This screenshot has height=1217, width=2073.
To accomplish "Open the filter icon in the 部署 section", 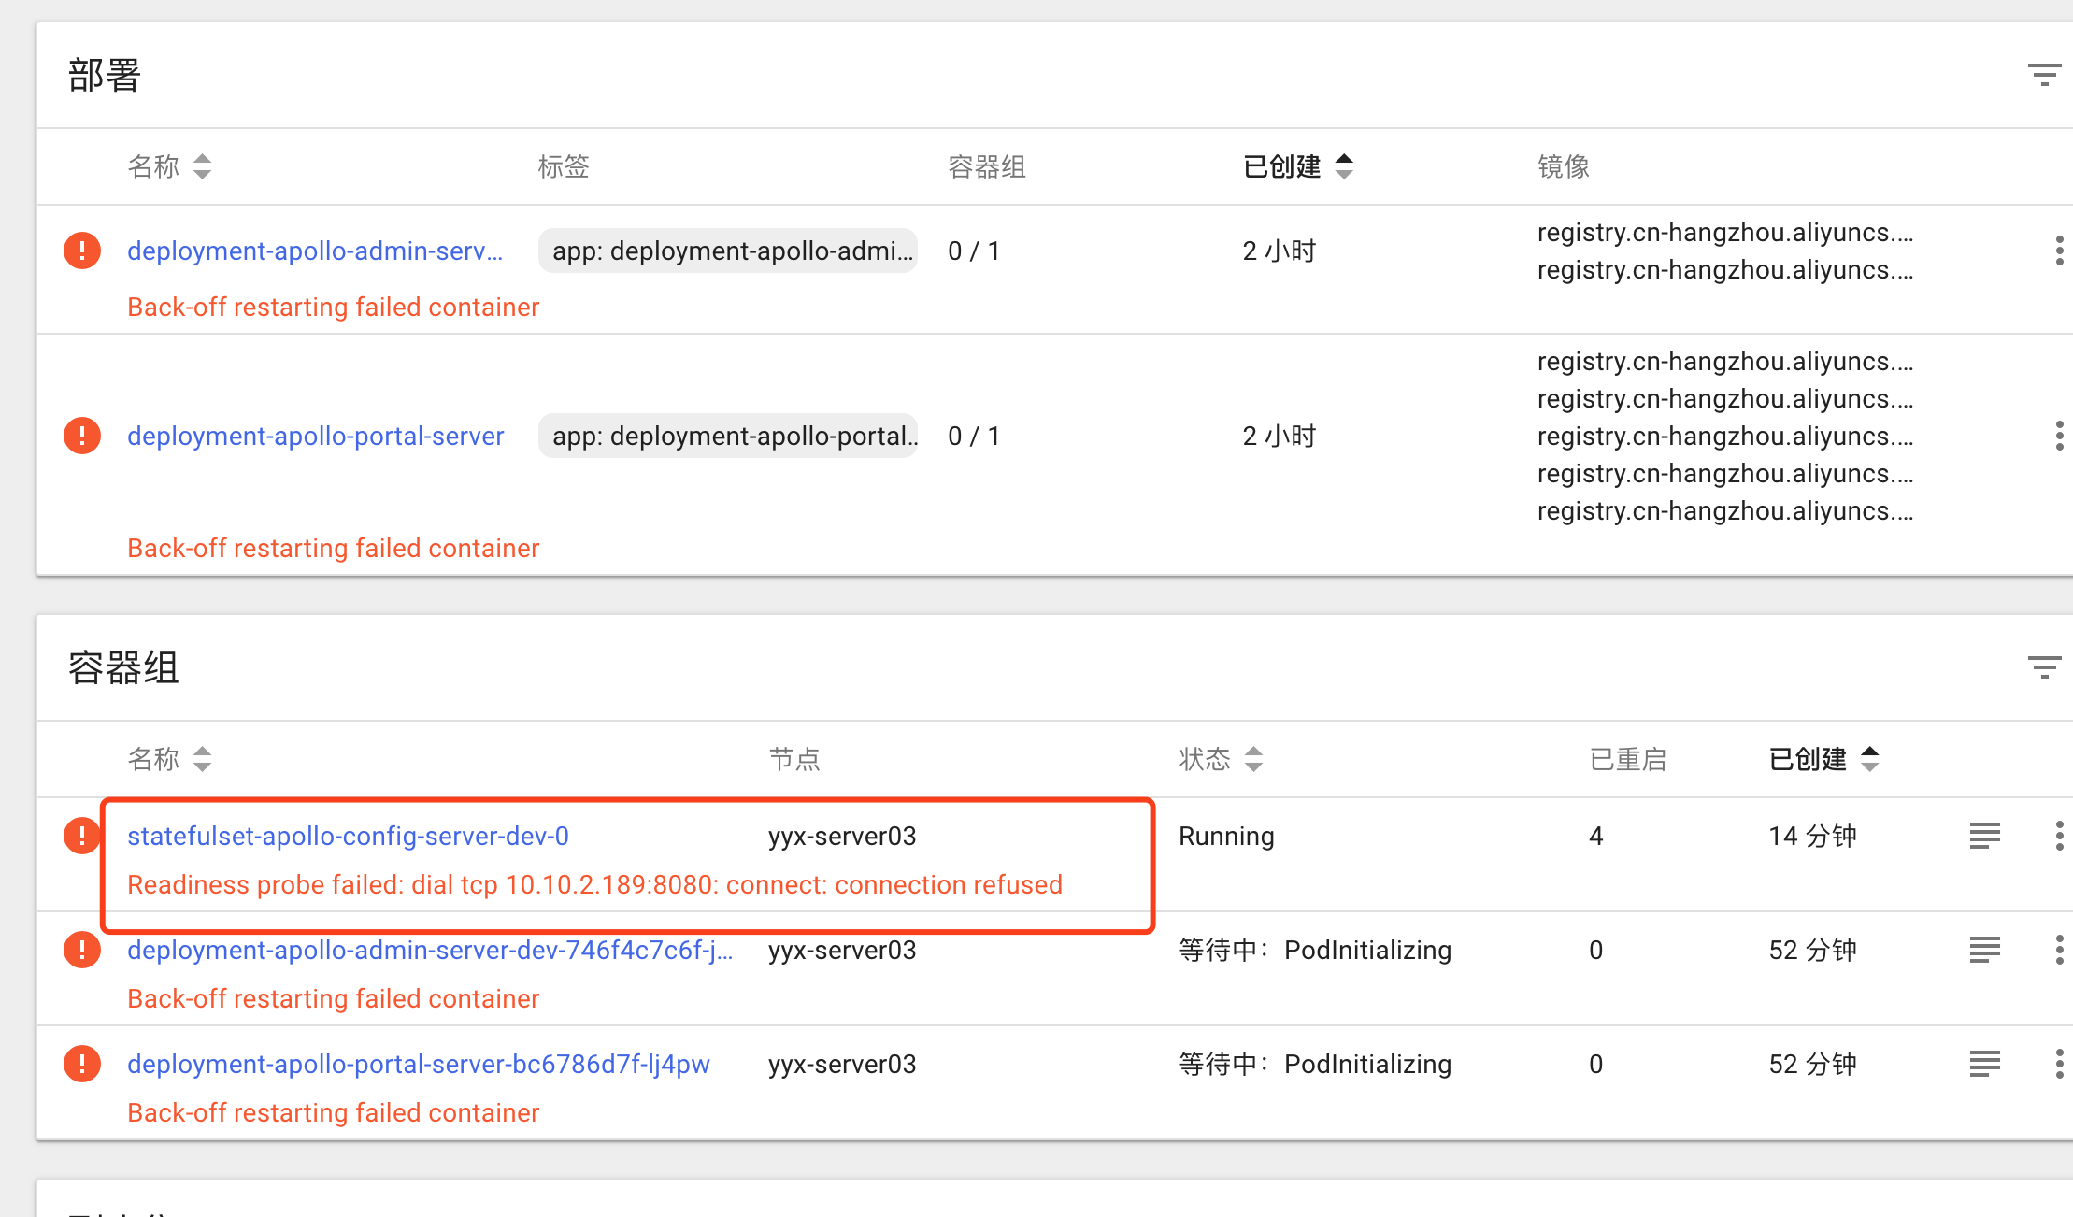I will click(2043, 74).
